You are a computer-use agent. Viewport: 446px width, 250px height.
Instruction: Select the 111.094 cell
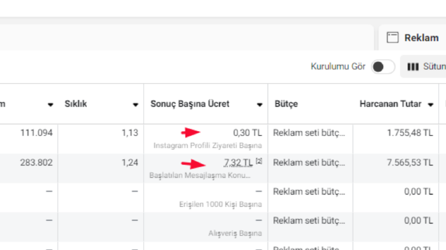(37, 133)
